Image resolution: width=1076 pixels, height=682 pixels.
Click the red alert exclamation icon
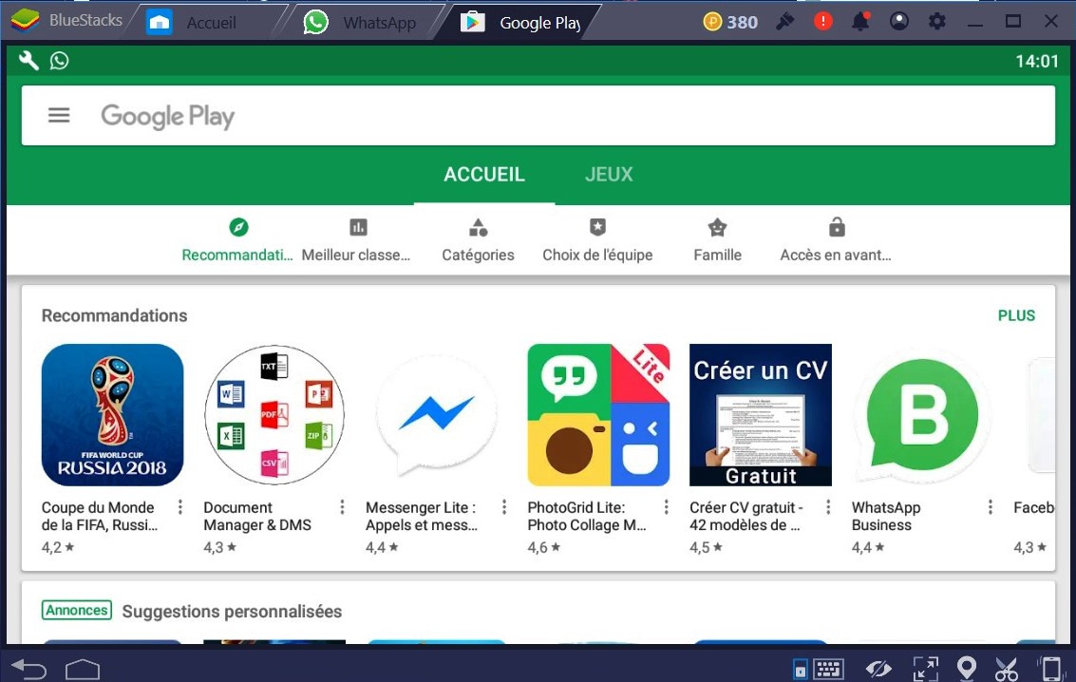click(822, 22)
